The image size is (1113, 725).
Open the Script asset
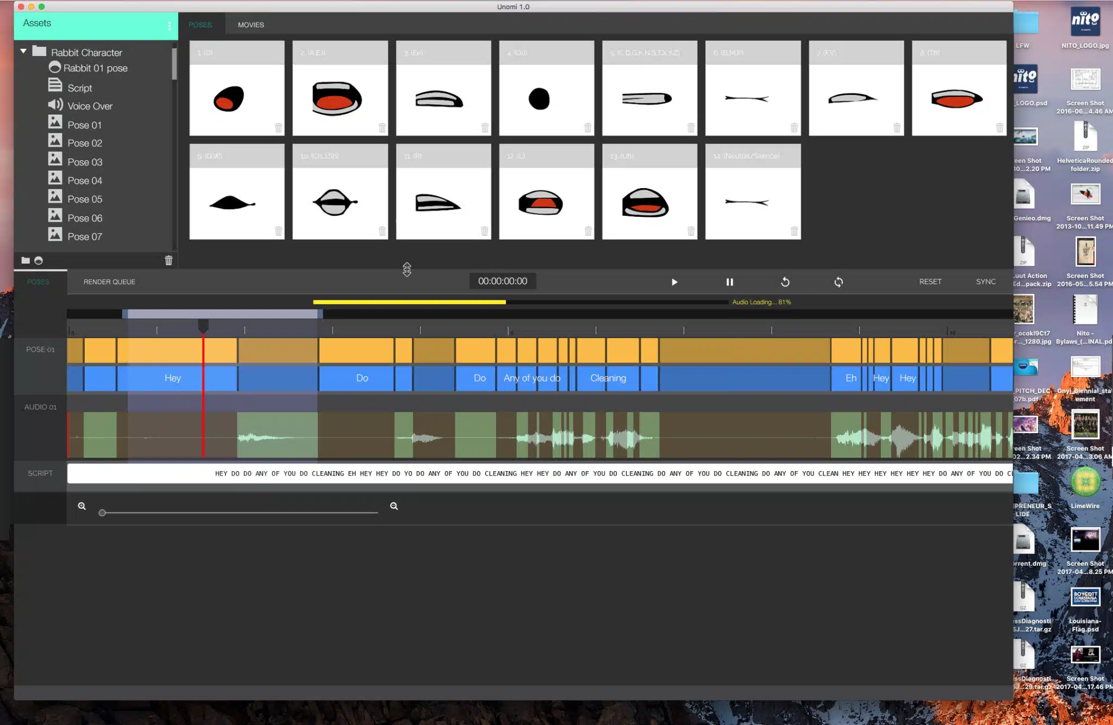70,87
